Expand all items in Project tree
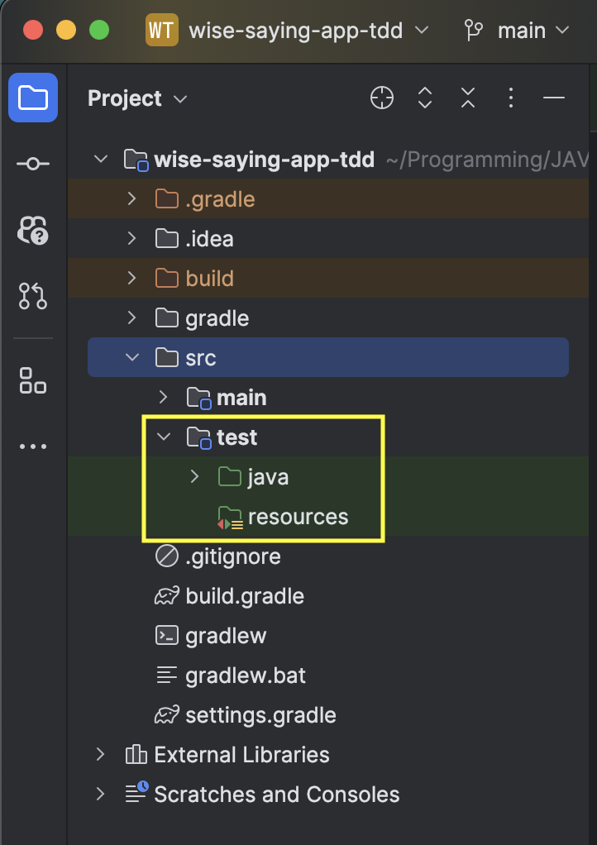The width and height of the screenshot is (597, 845). pos(425,98)
